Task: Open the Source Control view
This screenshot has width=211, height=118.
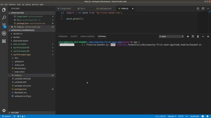Action: (x=4, y=25)
